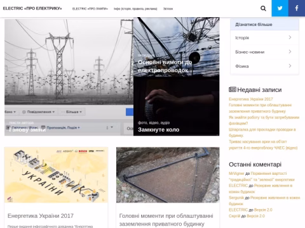Open commenter Sergunik's name
The width and height of the screenshot is (305, 228).
point(236,198)
